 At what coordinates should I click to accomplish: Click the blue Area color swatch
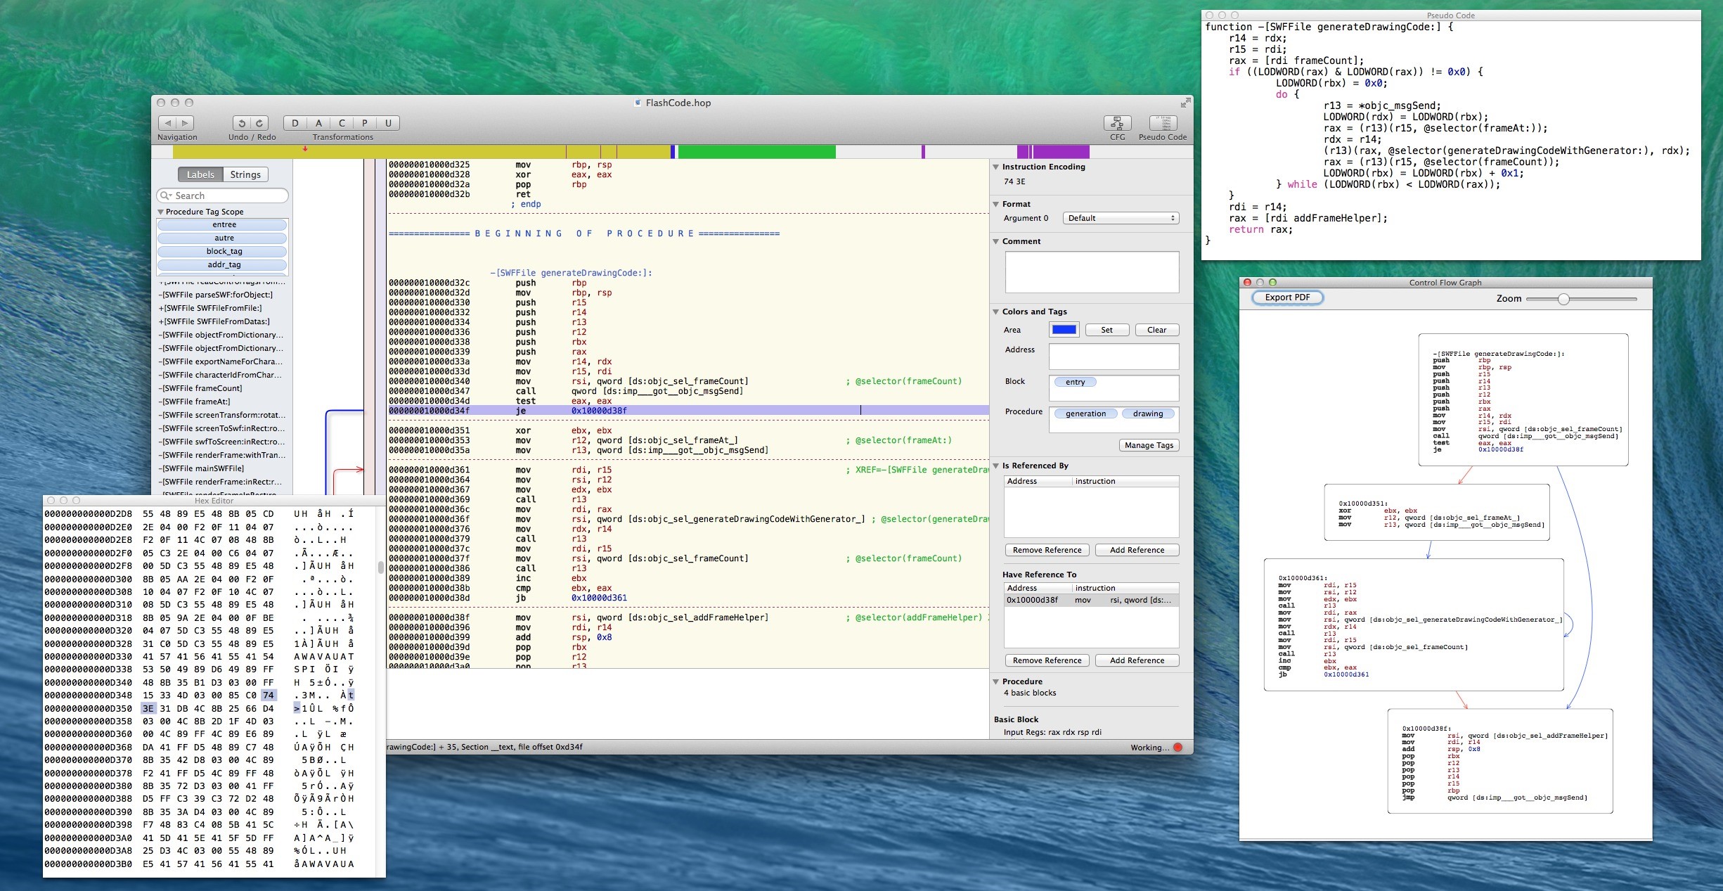tap(1064, 330)
